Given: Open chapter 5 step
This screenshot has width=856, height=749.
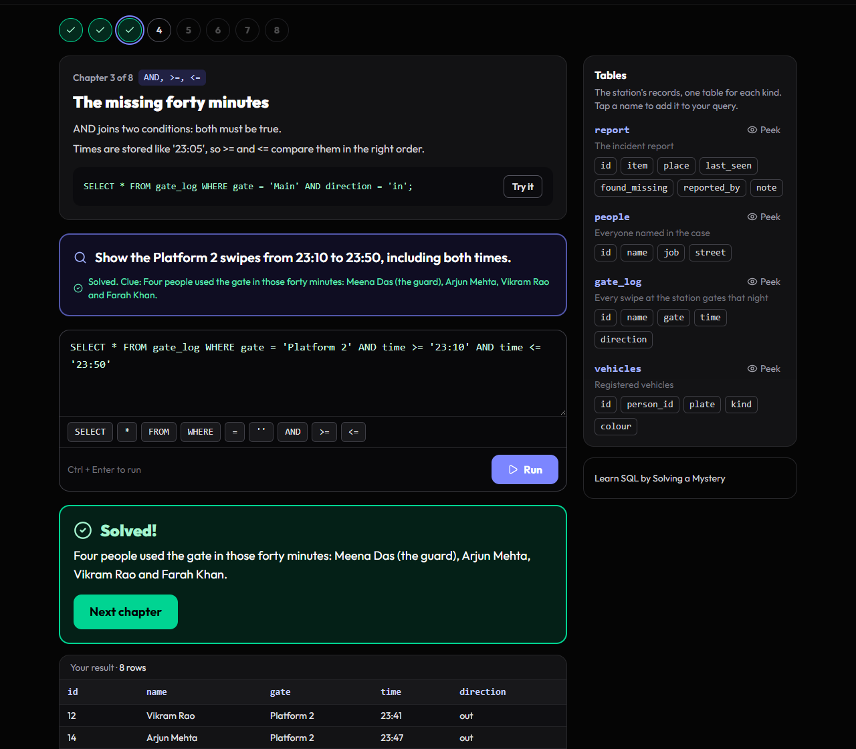Looking at the screenshot, I should 189,30.
